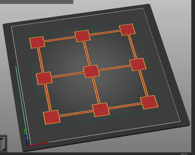Click the gray panel at top-left corner
This screenshot has width=195, height=155.
37,2
